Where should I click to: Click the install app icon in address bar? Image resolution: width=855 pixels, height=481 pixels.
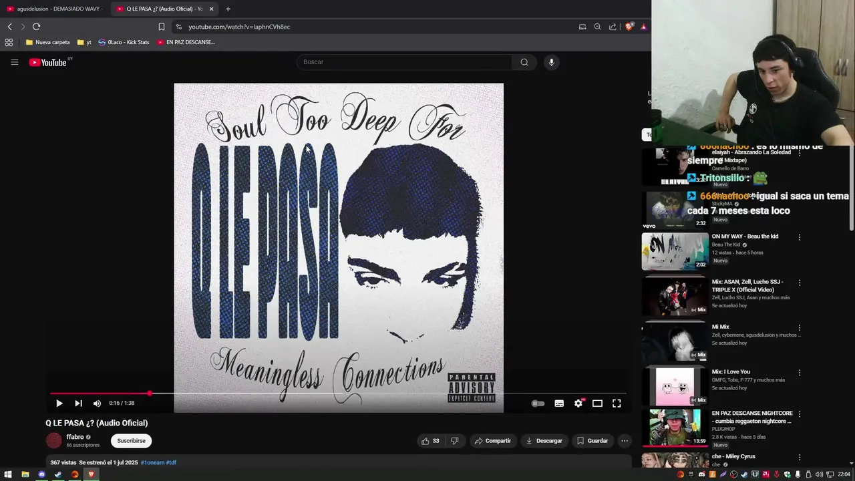coord(582,27)
